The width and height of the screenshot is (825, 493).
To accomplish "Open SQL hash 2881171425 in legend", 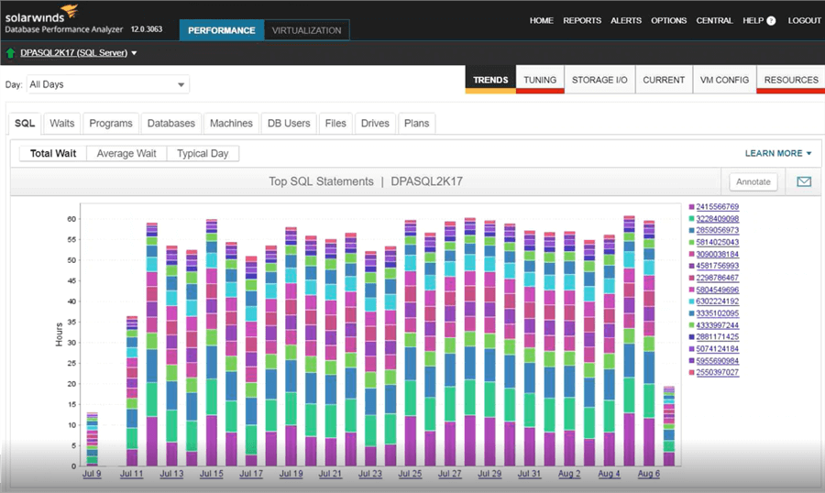I will pos(717,337).
